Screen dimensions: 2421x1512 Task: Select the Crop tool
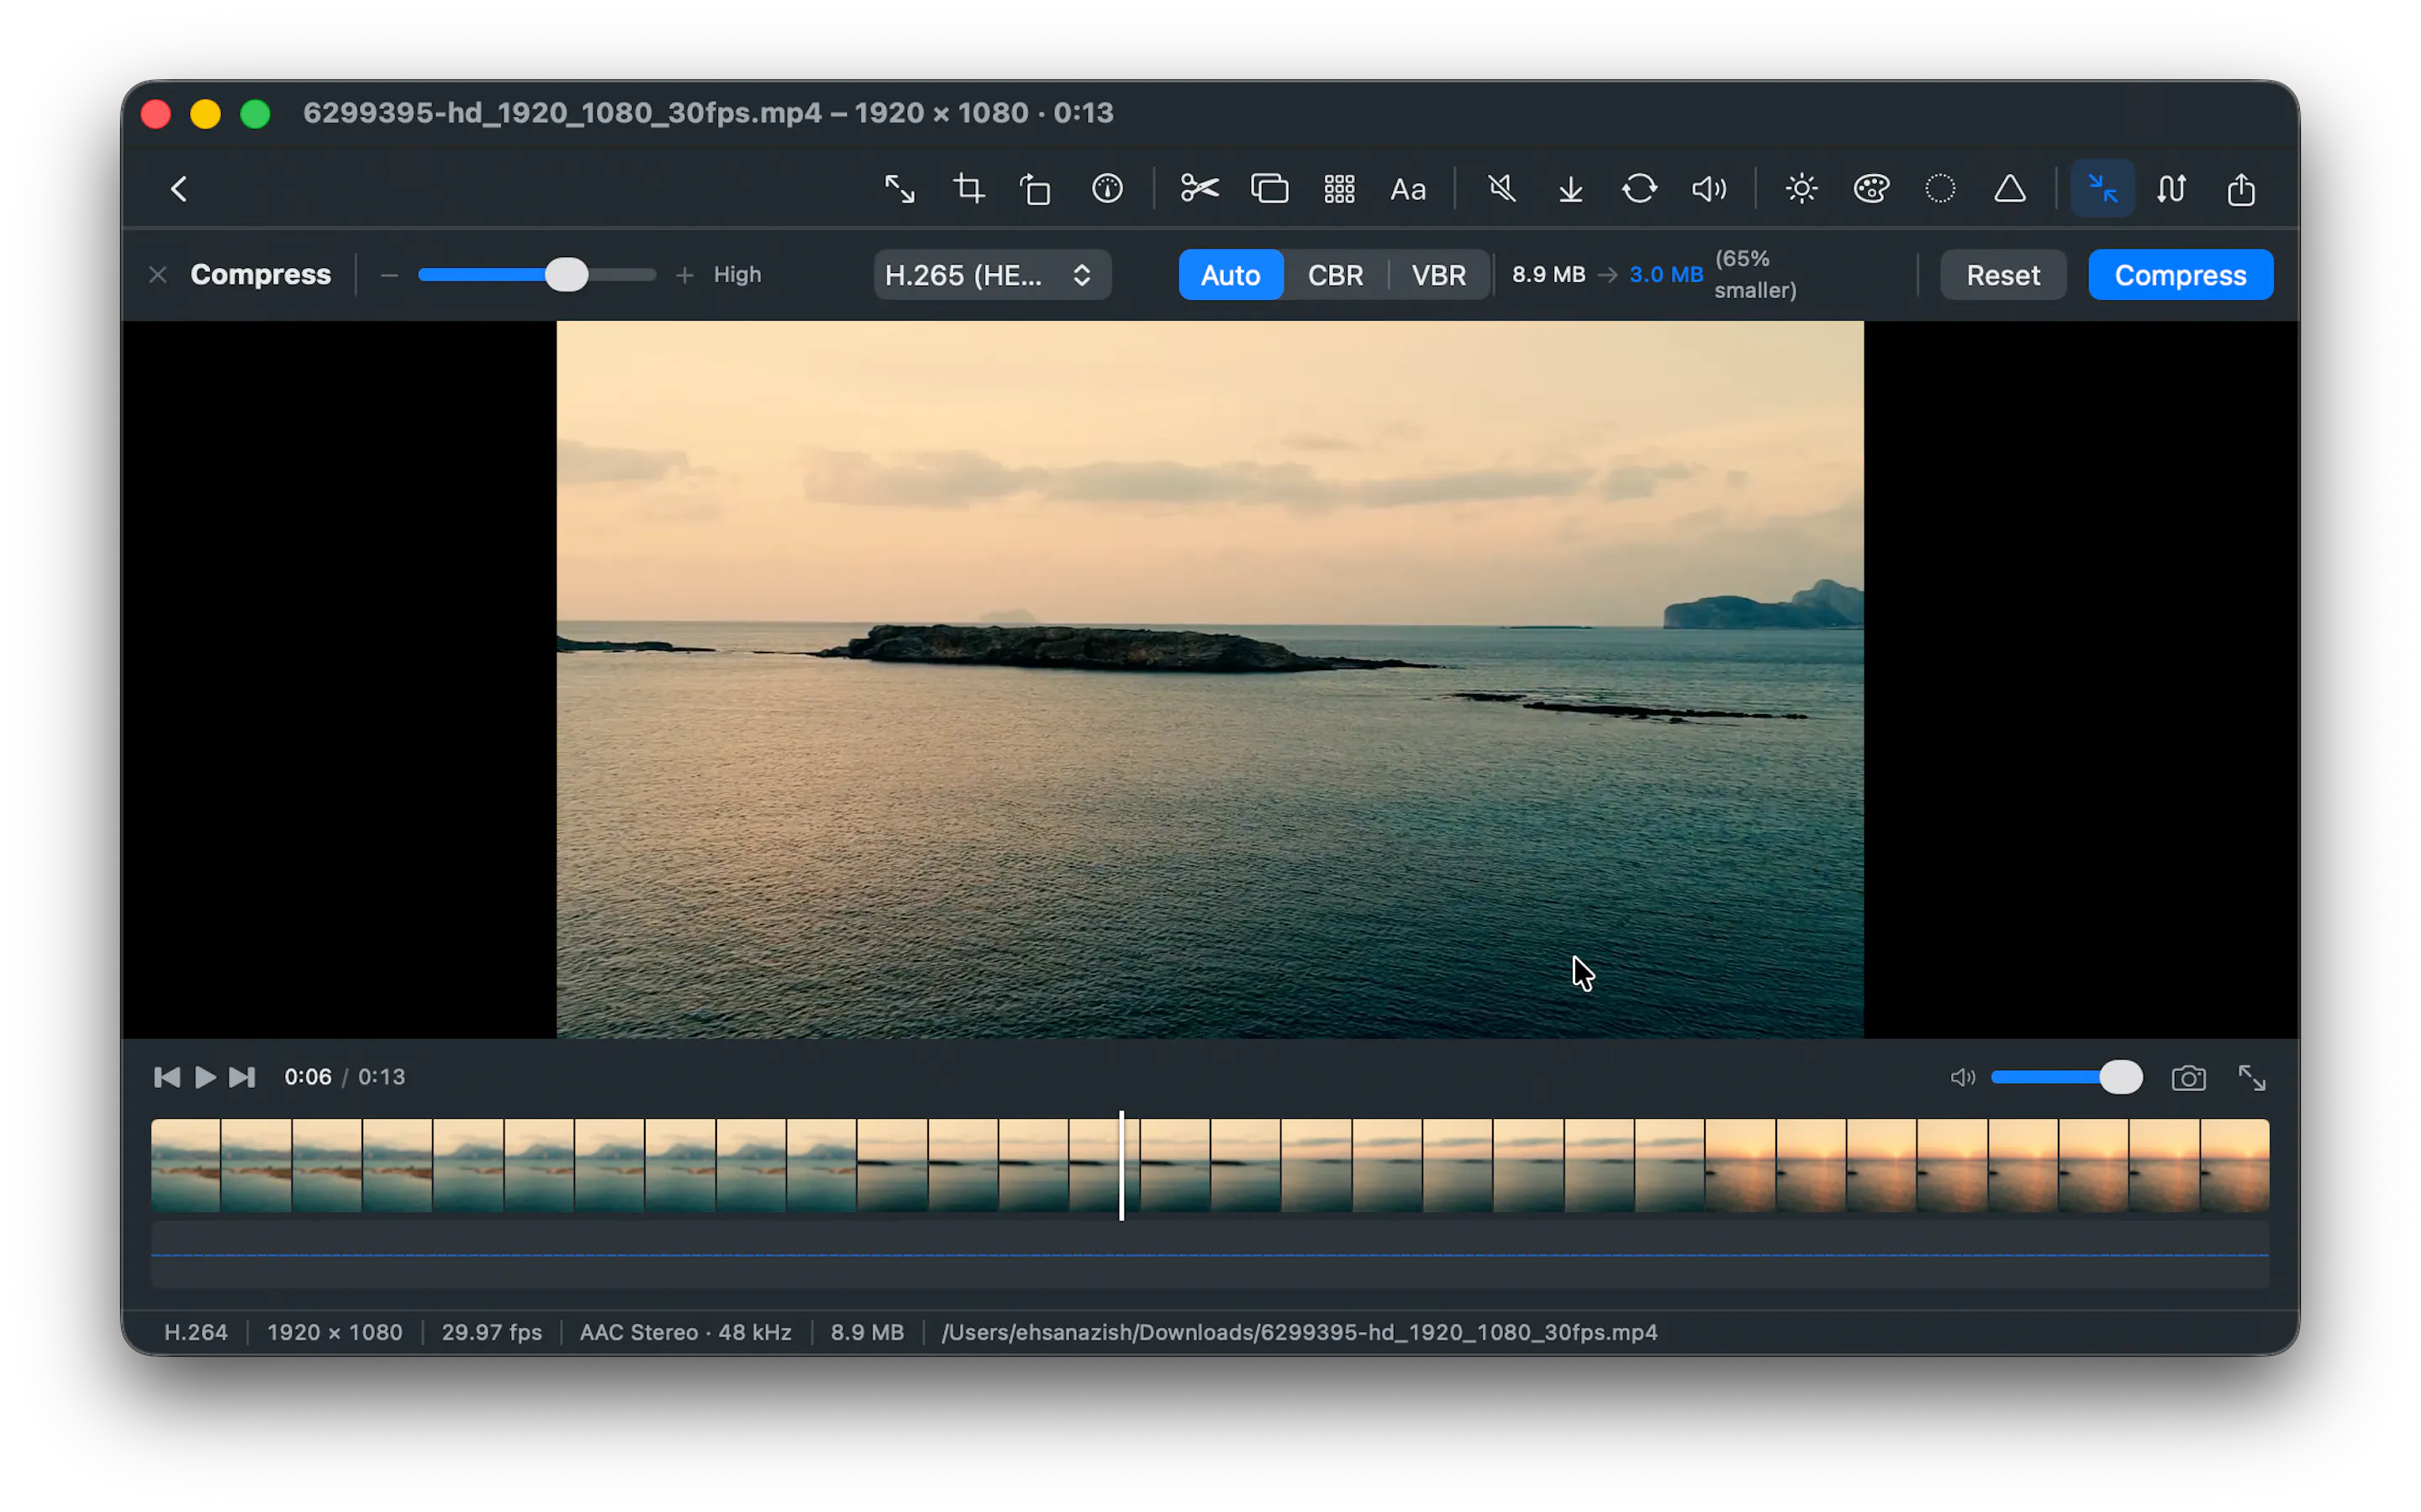point(968,189)
